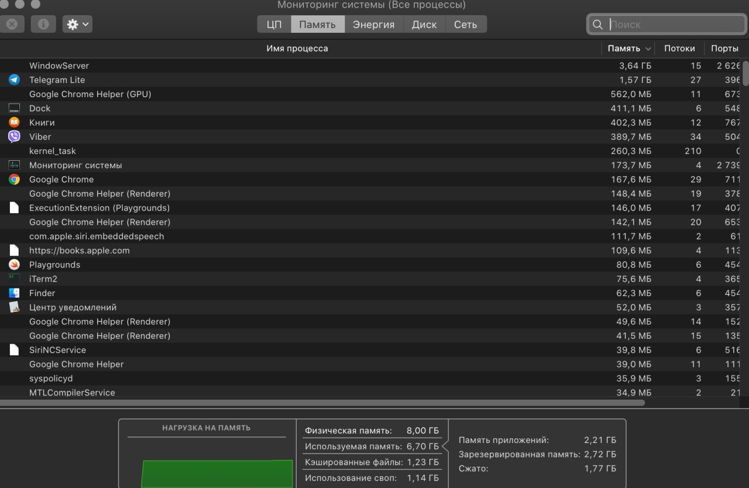
Task: Click Используемая память 6,70 ГБ entry
Action: click(x=372, y=446)
